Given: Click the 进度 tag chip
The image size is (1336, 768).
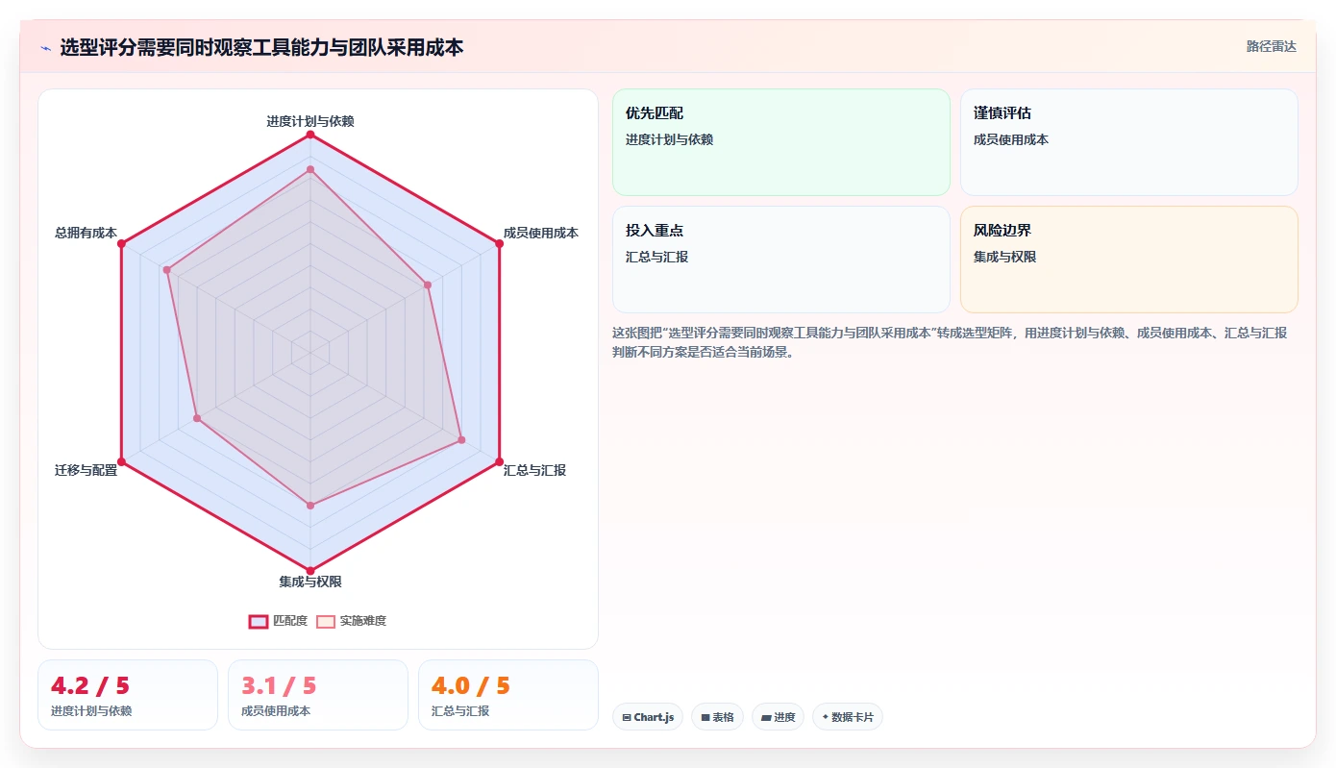Looking at the screenshot, I should (778, 717).
